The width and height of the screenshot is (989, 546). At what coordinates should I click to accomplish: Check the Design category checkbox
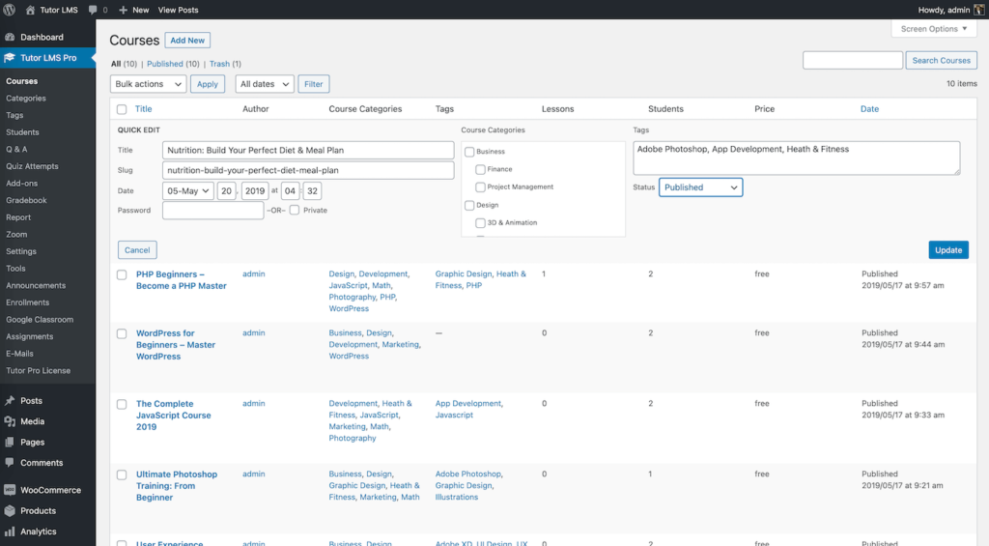pos(469,205)
